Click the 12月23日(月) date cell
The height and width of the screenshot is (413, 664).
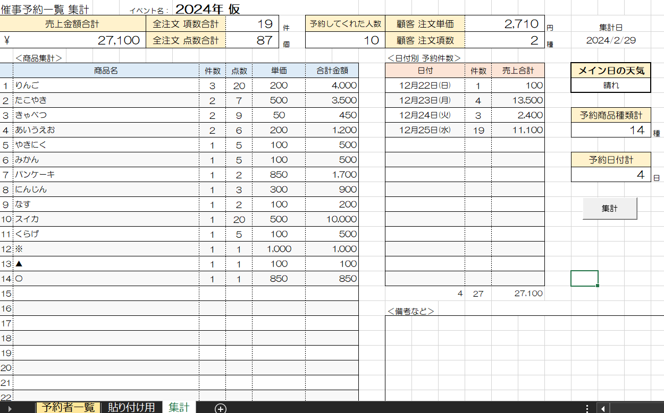425,100
